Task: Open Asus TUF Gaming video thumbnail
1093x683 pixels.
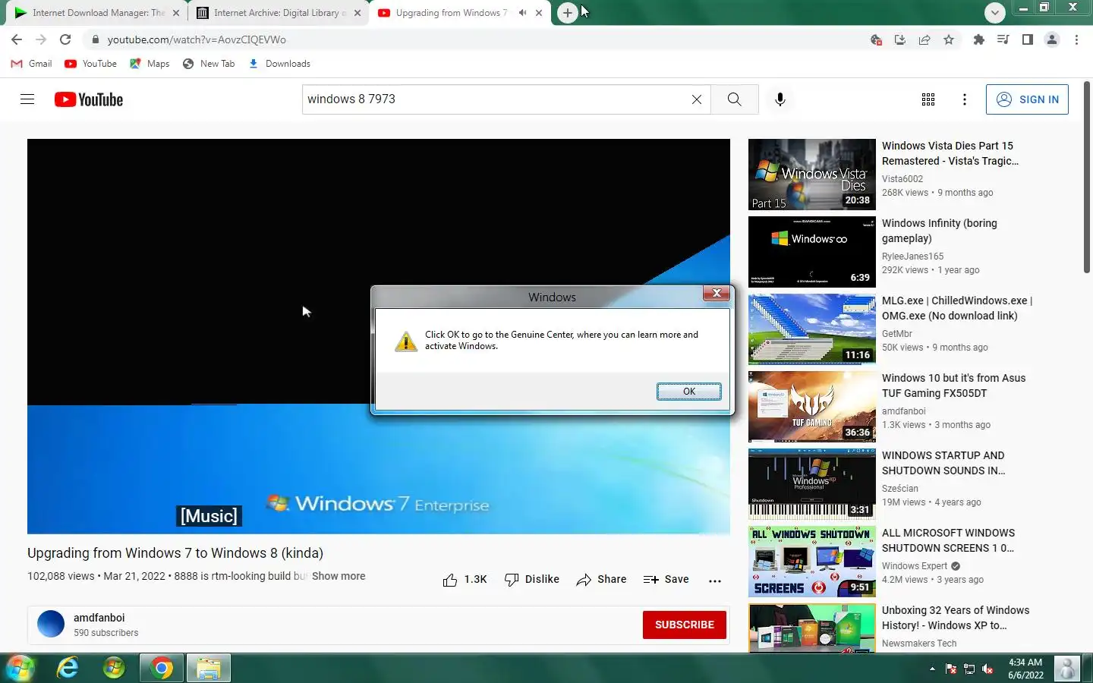Action: [x=812, y=407]
